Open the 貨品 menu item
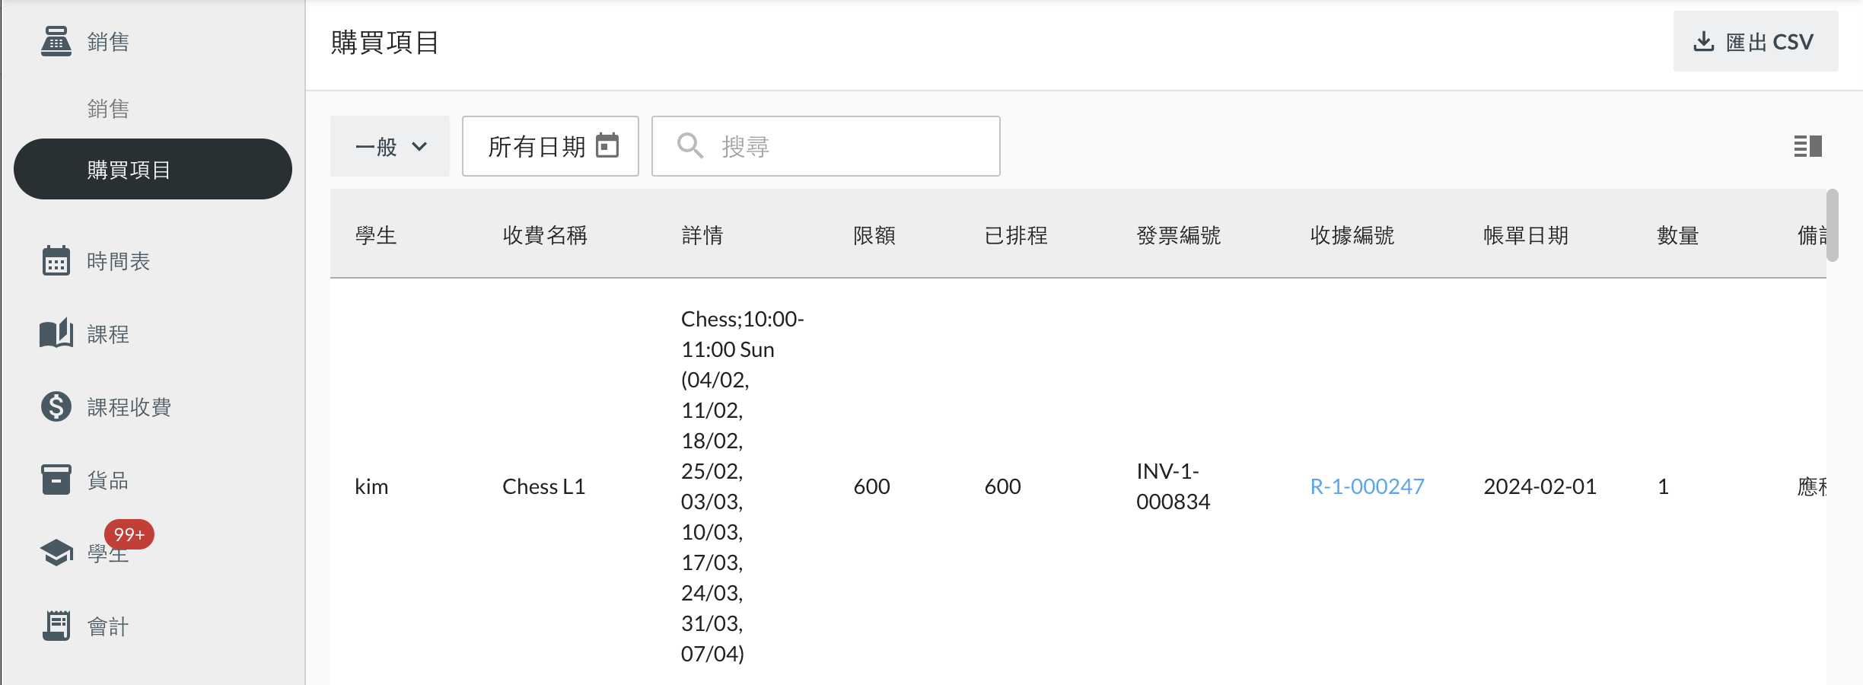1863x685 pixels. pyautogui.click(x=108, y=480)
